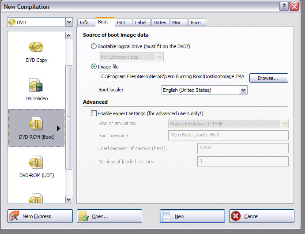Select the Bootable logical drive radio option
Screen dimensions: 305x234
pyautogui.click(x=94, y=46)
